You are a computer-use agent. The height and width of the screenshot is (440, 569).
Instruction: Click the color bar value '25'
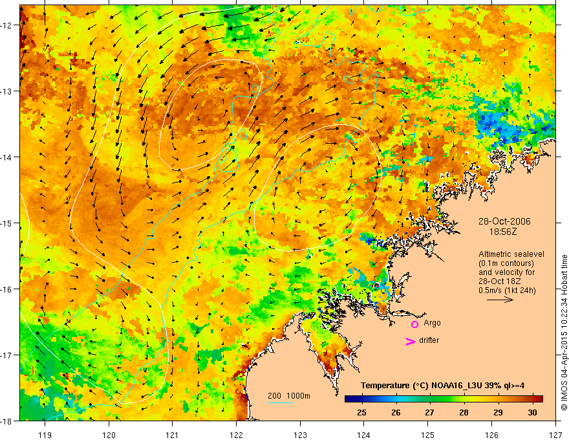coord(361,412)
